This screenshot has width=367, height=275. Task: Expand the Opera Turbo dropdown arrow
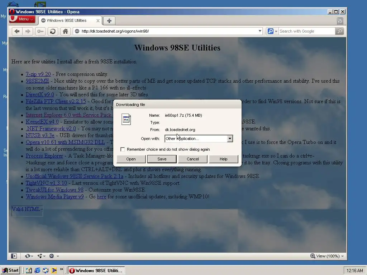pyautogui.click(x=58, y=256)
